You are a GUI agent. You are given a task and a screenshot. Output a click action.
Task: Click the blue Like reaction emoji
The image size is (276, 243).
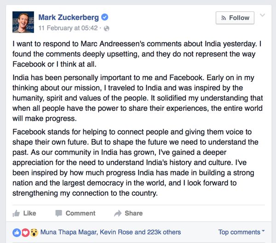(x=17, y=232)
